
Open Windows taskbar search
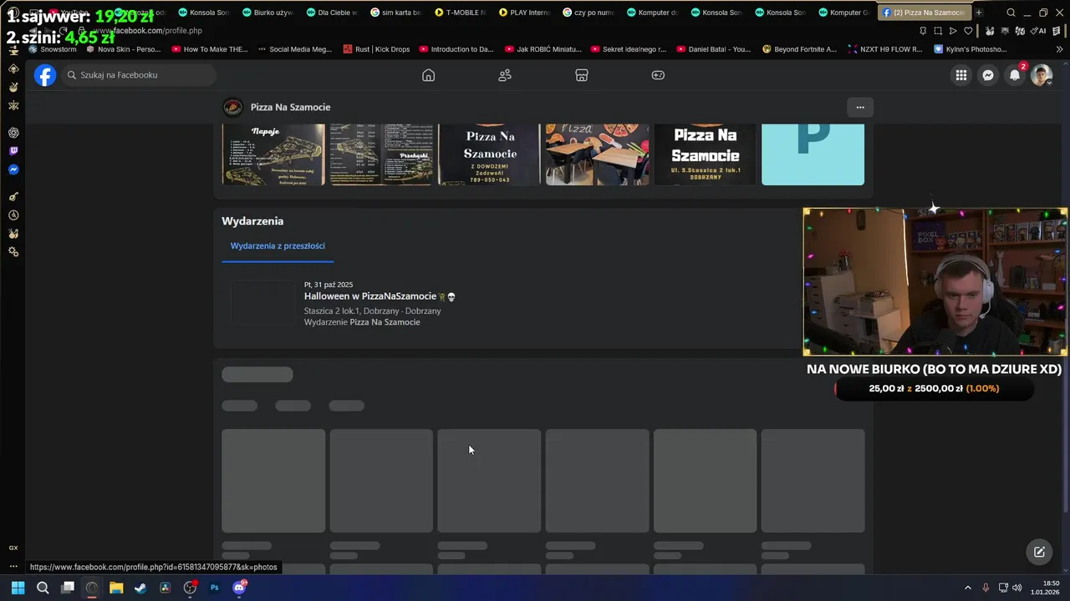43,588
